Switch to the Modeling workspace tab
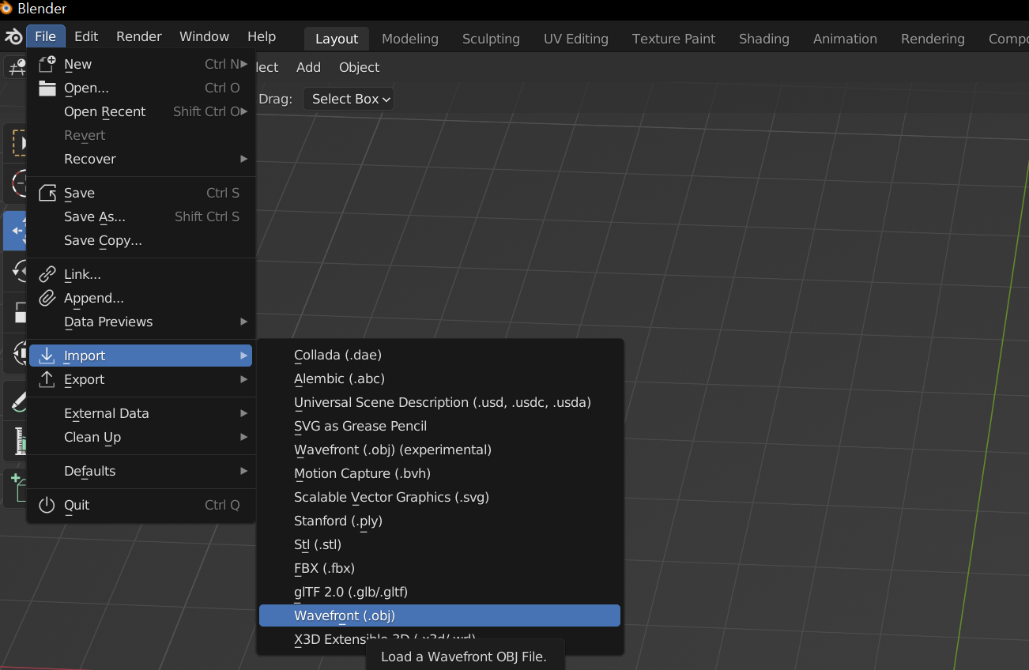Viewport: 1029px width, 670px height. pos(410,39)
